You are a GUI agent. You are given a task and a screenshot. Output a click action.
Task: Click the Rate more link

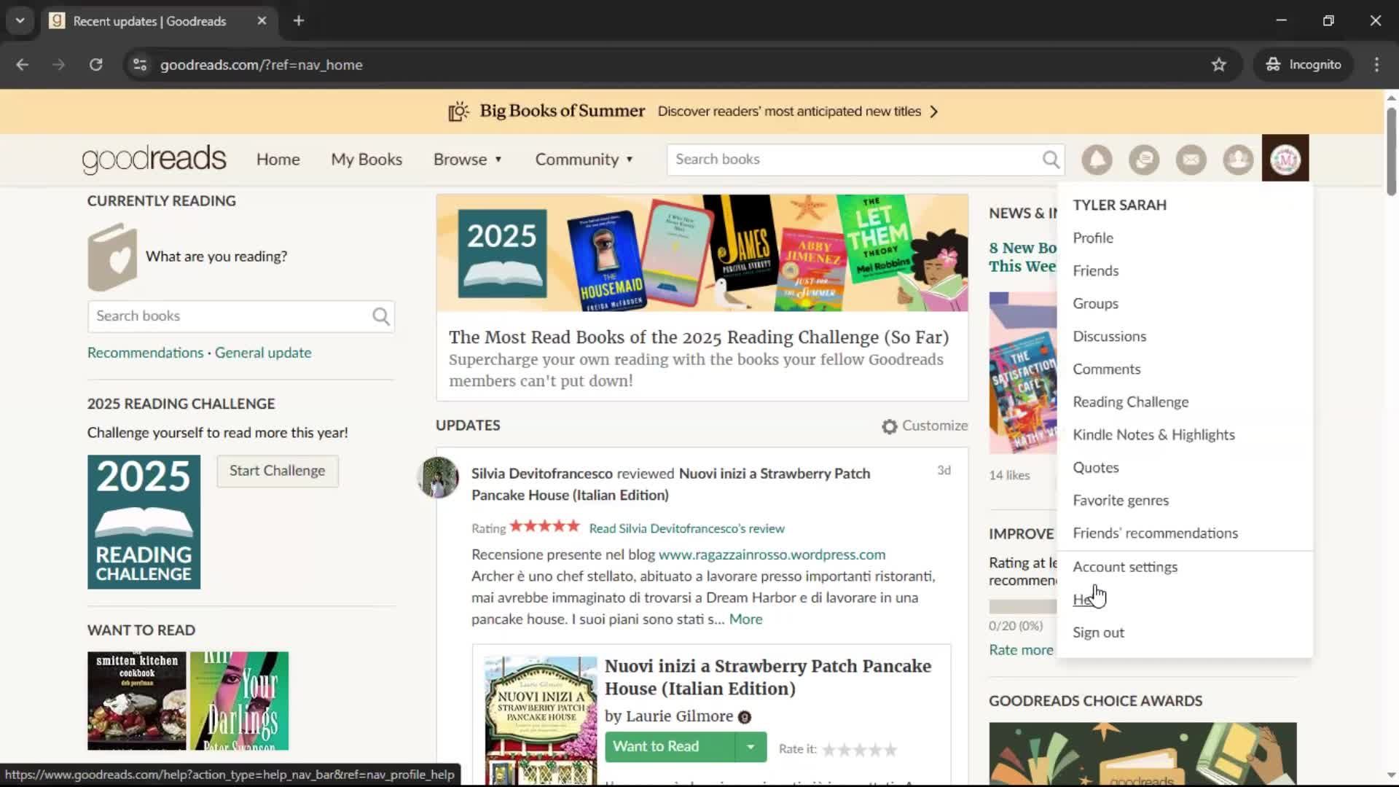tap(1021, 650)
